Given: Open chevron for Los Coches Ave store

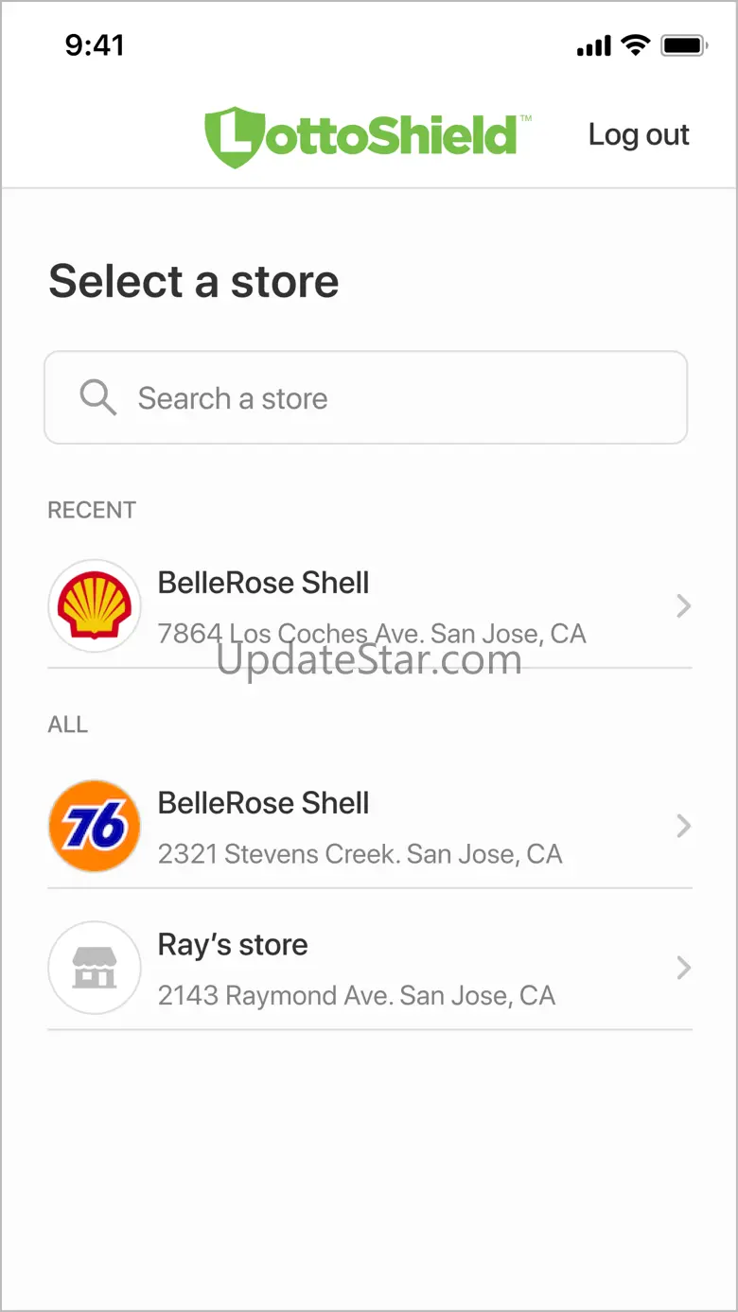Looking at the screenshot, I should click(x=683, y=606).
